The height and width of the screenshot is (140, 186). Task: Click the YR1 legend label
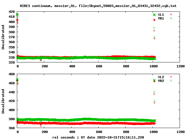(x=161, y=18)
